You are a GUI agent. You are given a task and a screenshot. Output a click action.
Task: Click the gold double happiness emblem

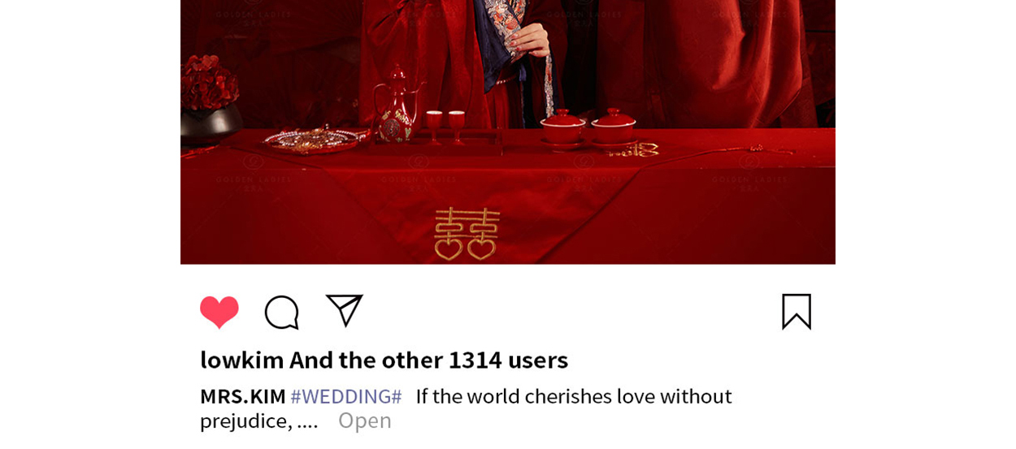467,234
